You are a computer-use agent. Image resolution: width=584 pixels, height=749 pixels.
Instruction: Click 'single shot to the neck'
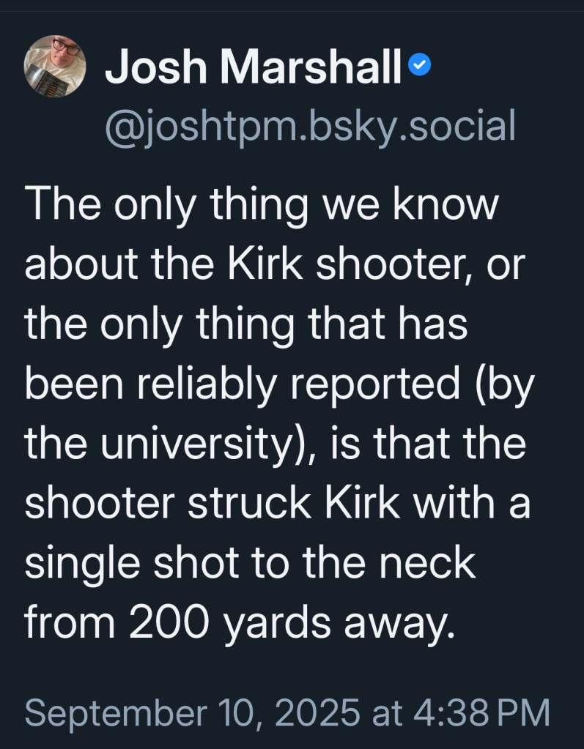tap(250, 564)
